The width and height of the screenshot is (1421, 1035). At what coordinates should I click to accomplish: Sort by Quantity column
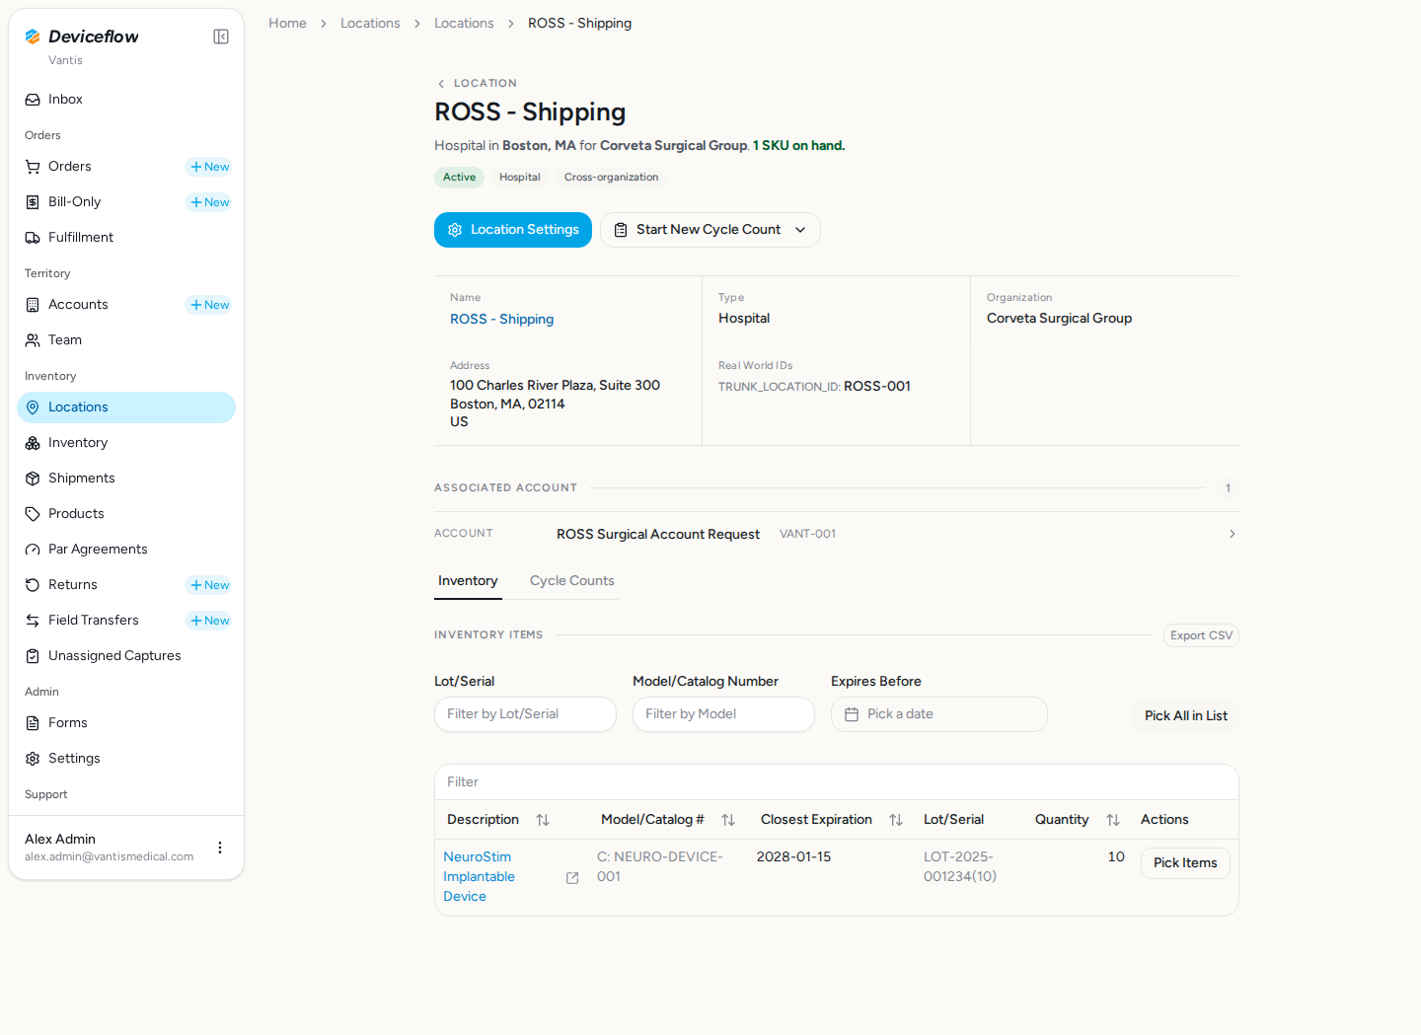(x=1113, y=820)
